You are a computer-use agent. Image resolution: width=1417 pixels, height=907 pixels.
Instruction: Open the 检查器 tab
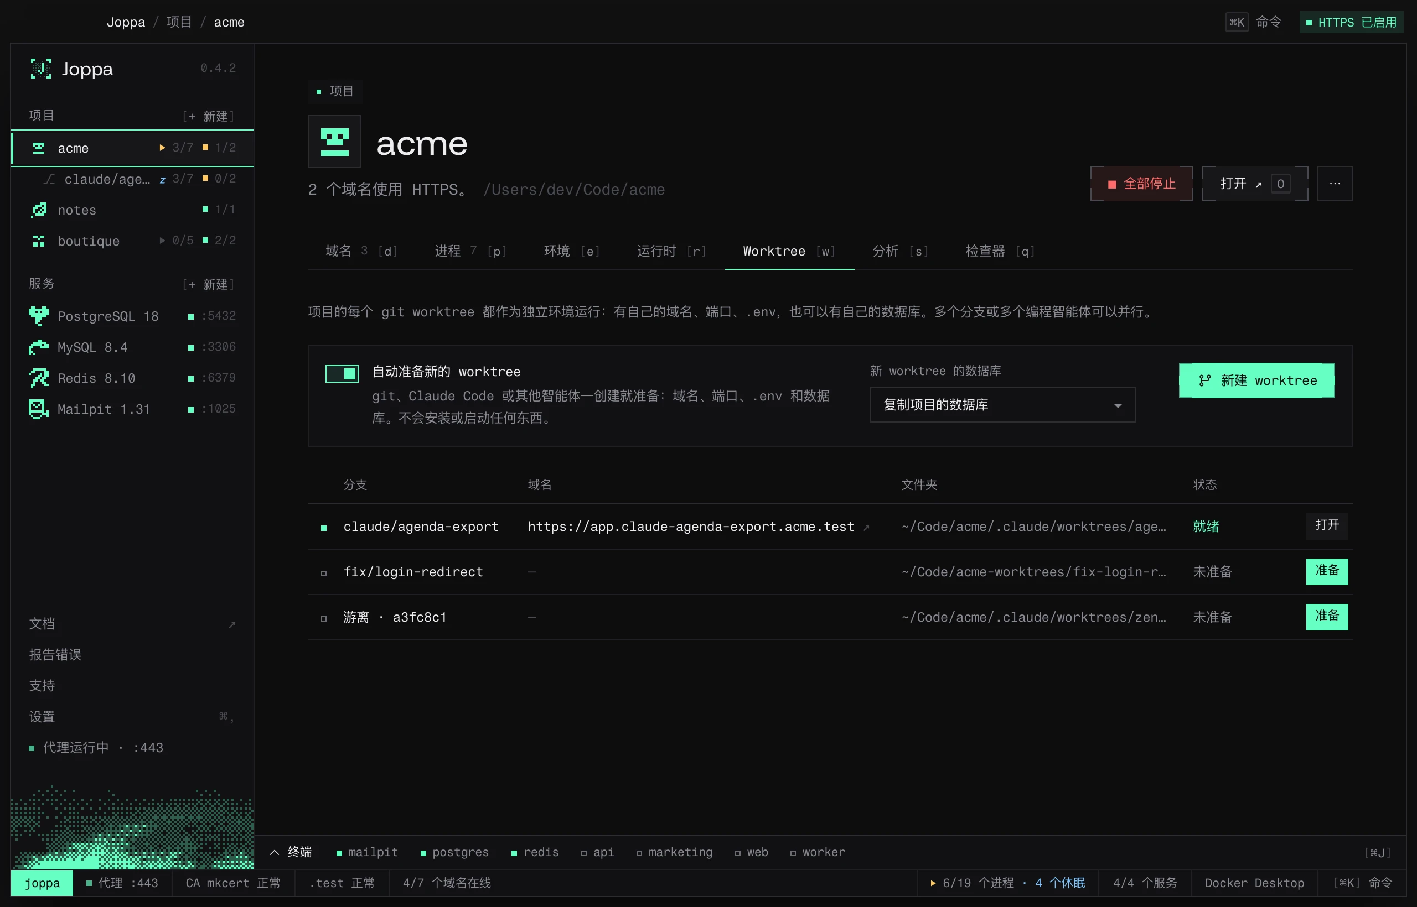[1000, 252]
